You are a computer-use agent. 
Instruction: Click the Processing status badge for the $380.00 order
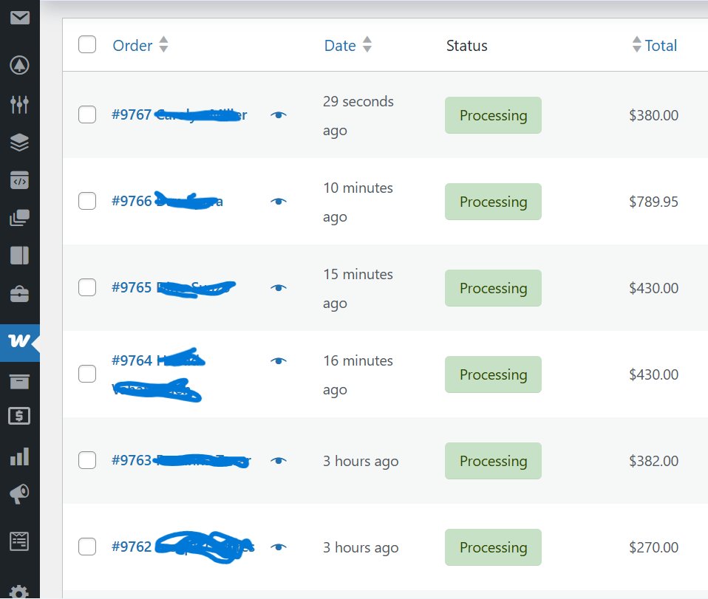point(493,115)
